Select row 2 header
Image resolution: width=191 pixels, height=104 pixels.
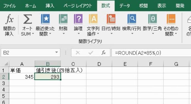pos(4,77)
